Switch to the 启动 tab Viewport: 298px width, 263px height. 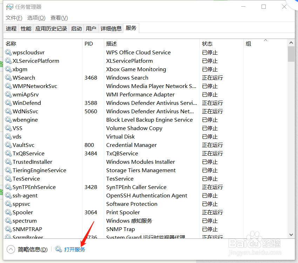76,29
